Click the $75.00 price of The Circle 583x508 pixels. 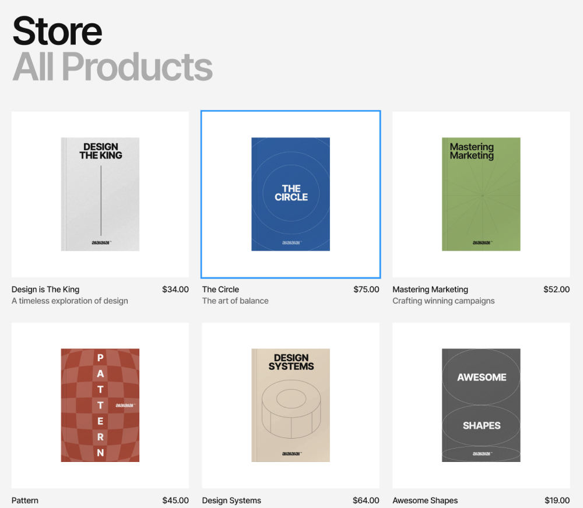[x=366, y=289]
